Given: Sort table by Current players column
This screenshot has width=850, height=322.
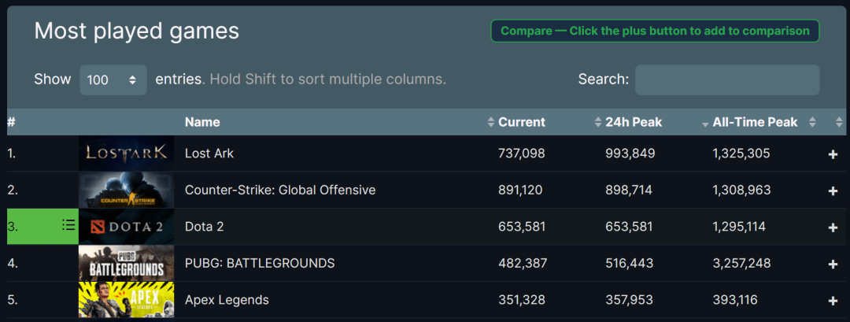Looking at the screenshot, I should pyautogui.click(x=521, y=122).
